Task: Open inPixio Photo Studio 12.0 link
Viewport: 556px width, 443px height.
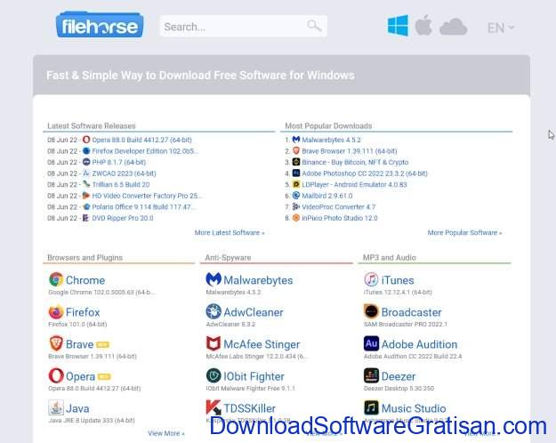Action: click(x=340, y=218)
